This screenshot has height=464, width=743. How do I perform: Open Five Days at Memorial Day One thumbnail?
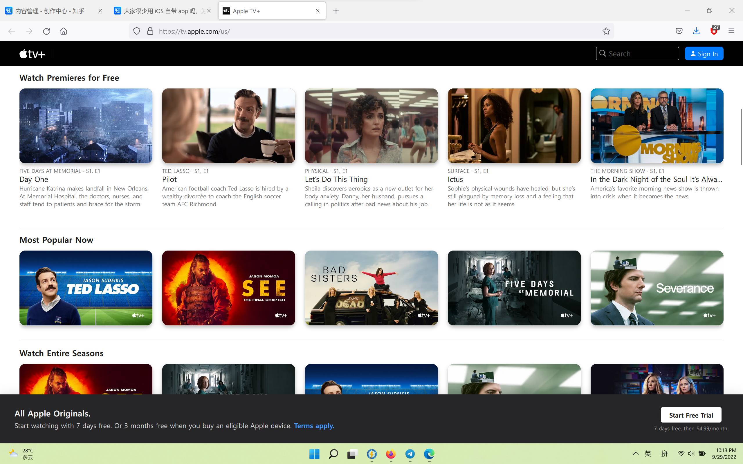[x=86, y=126]
